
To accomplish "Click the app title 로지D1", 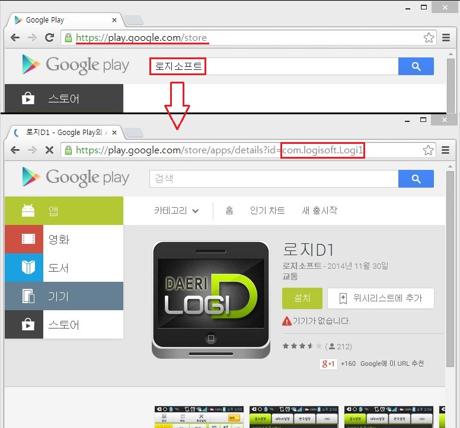I will (308, 250).
